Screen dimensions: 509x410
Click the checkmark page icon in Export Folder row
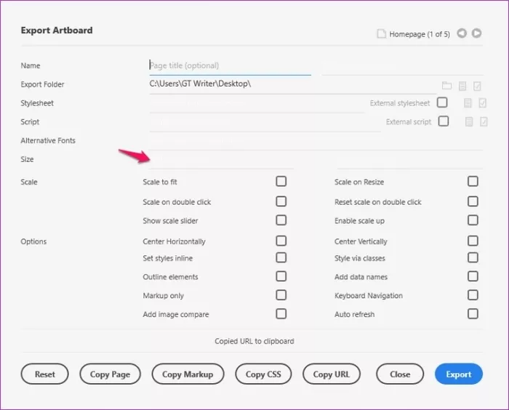click(477, 86)
